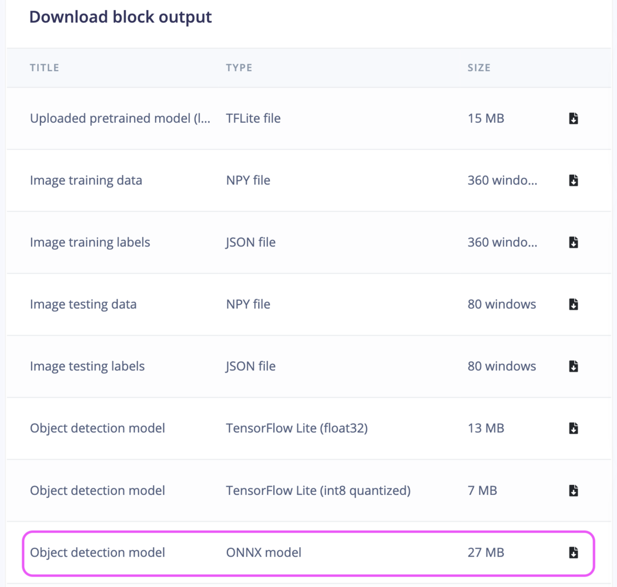
Task: Select the Image training data row title
Action: pos(86,180)
